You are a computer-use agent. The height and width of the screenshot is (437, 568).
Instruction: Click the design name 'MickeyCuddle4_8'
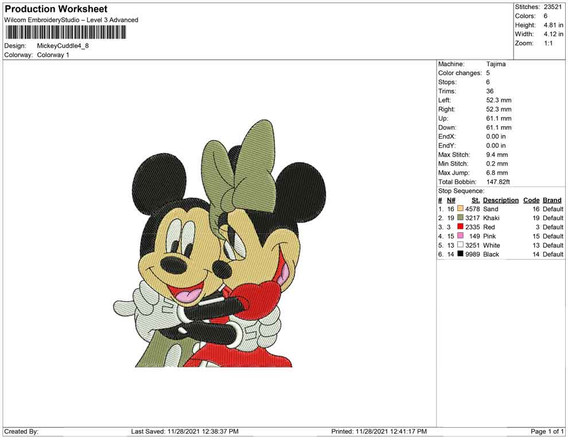[63, 46]
